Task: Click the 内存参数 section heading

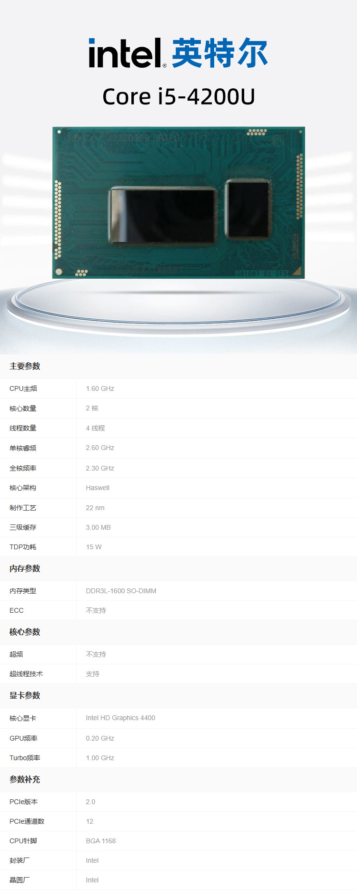Action: coord(25,568)
